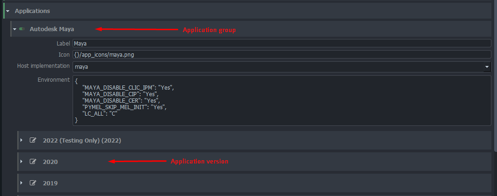Select the Autodesk Maya group title
497x196 pixels.
point(52,29)
